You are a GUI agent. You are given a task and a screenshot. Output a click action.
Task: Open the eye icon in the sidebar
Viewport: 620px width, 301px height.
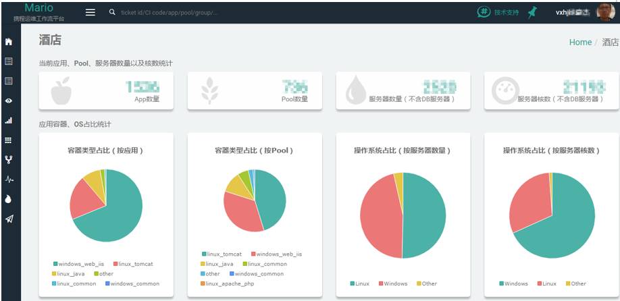pyautogui.click(x=9, y=101)
